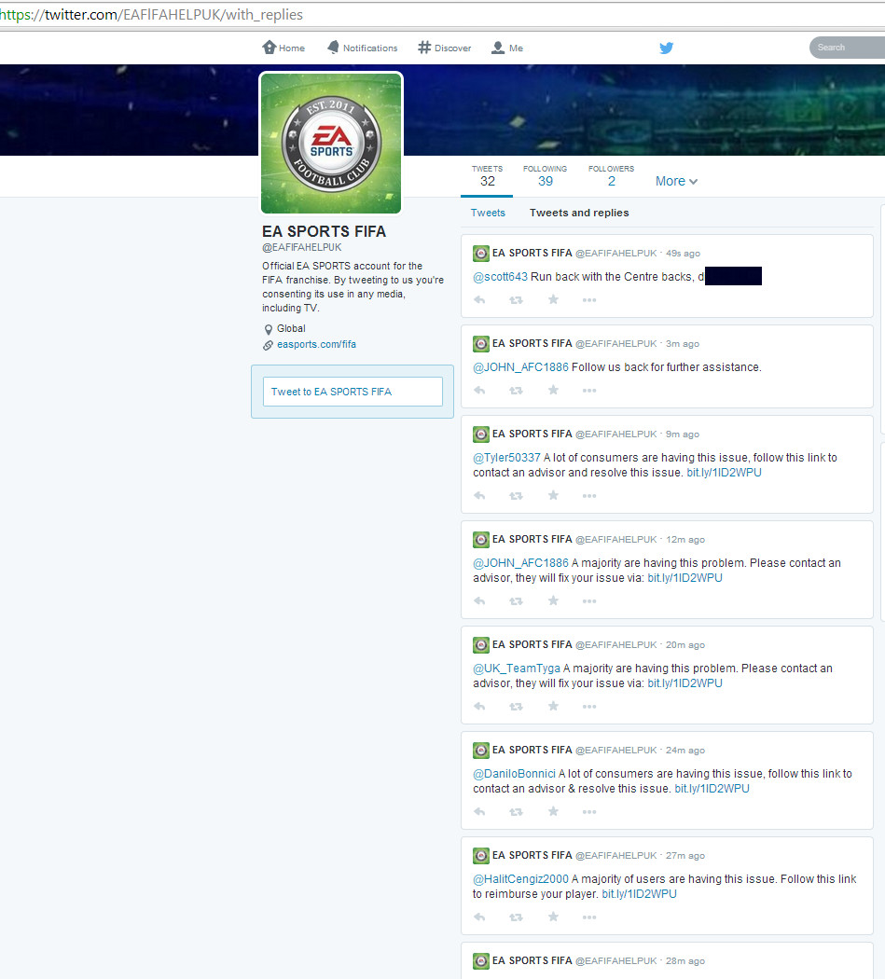This screenshot has height=979, width=885.
Task: Open more options on @UK_TeamTyga tweet
Action: click(589, 708)
